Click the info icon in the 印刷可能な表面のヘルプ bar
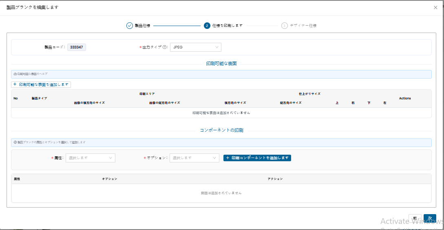444x230 pixels. [15, 74]
